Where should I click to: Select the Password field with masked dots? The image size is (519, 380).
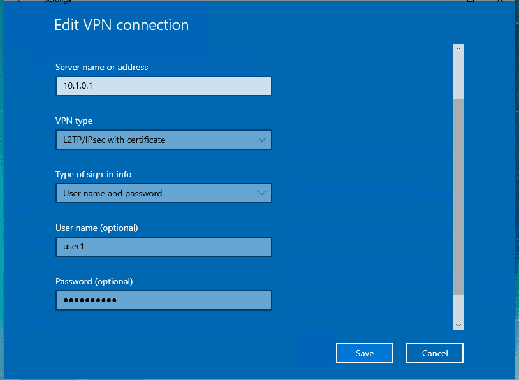pyautogui.click(x=164, y=300)
